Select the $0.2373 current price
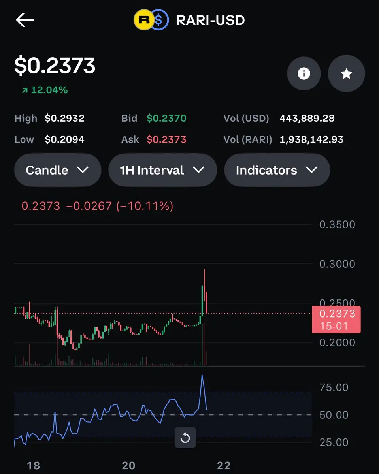Image resolution: width=379 pixels, height=474 pixels. [55, 66]
